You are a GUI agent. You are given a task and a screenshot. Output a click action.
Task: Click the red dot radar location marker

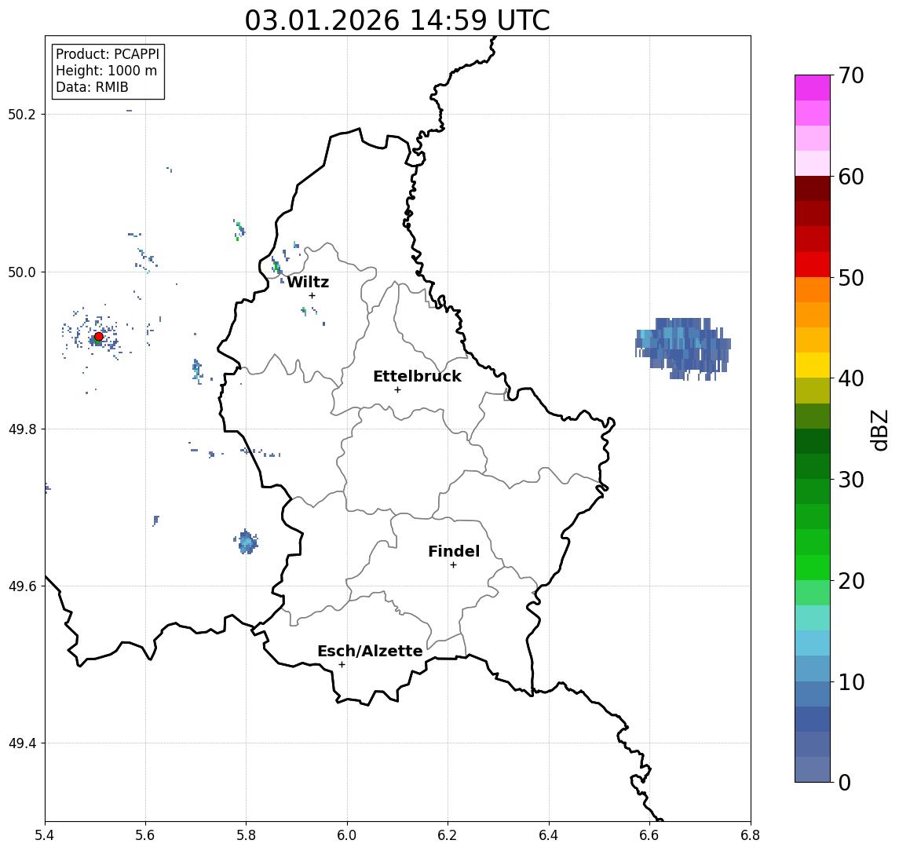click(x=99, y=337)
